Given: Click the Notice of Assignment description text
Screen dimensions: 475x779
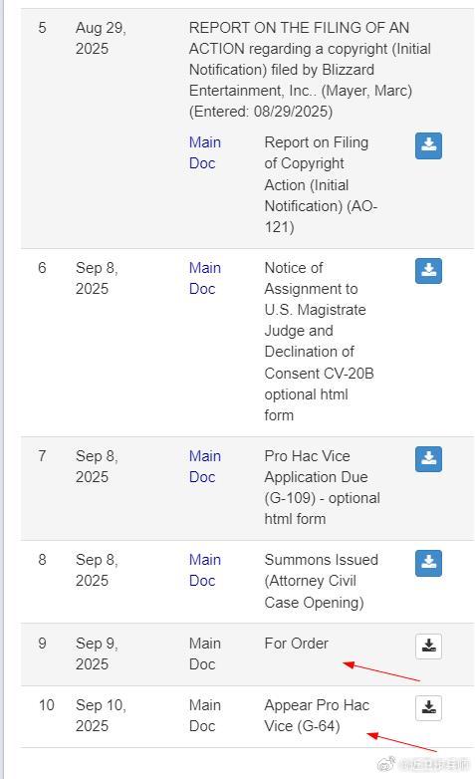Looking at the screenshot, I should point(319,342).
